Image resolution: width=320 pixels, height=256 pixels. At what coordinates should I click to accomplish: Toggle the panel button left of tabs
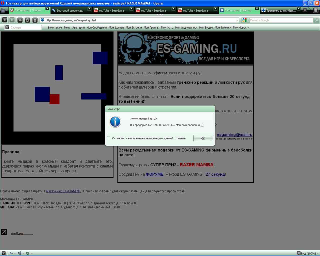pos(3,10)
